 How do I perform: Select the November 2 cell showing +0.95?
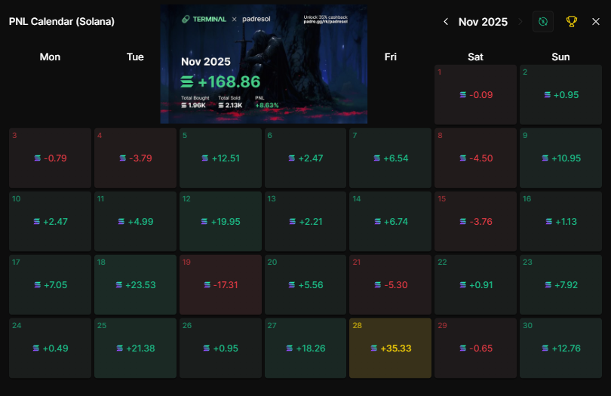coord(560,95)
